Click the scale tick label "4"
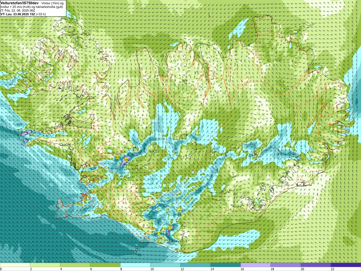 coord(61,269)
